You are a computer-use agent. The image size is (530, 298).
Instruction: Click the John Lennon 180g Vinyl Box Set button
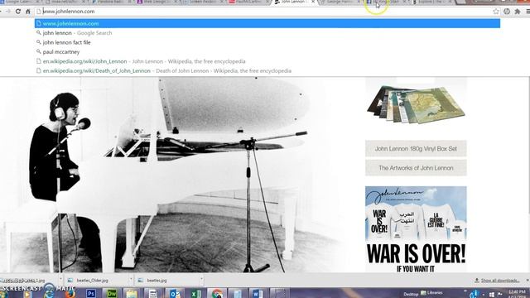coord(416,149)
